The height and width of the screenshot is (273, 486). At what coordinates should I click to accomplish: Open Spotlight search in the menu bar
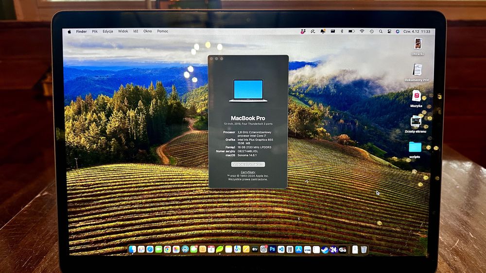click(381, 31)
